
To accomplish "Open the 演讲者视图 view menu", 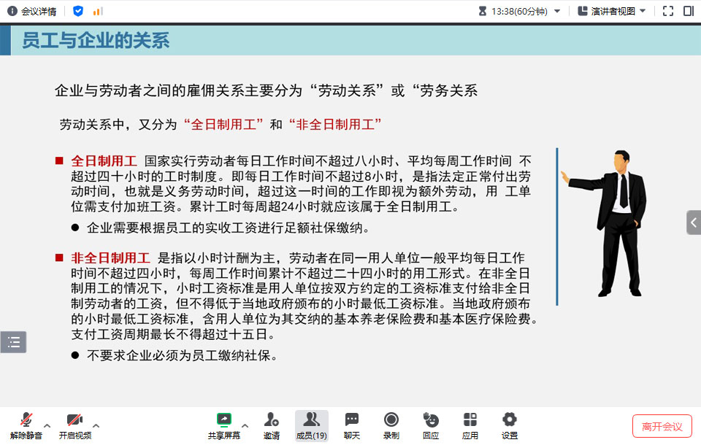I will pos(612,11).
